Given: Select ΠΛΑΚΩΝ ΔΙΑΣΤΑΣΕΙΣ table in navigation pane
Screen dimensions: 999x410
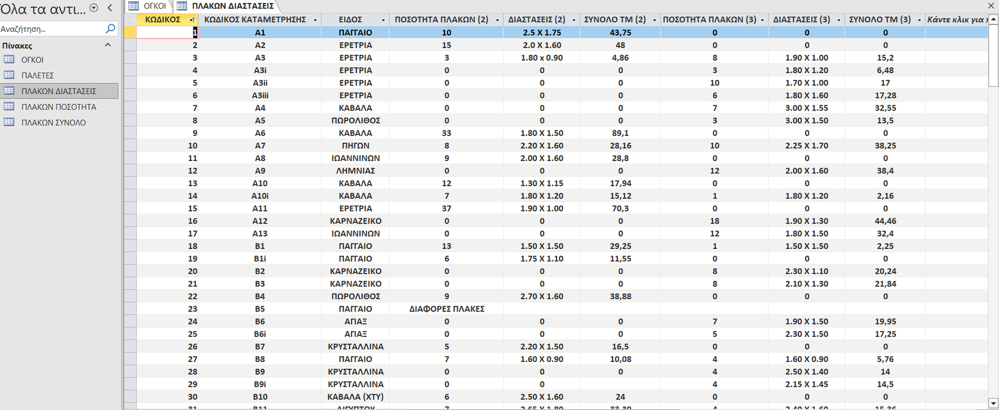Looking at the screenshot, I should [59, 91].
